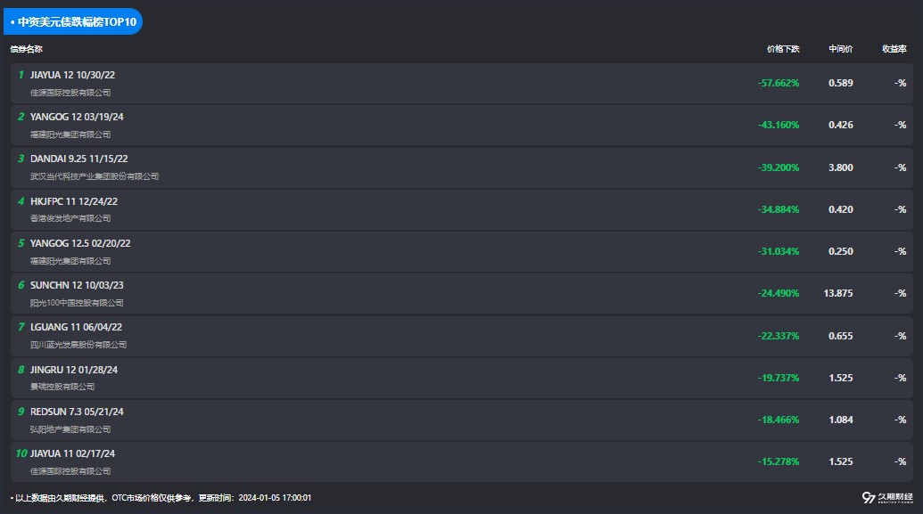This screenshot has width=923, height=514.
Task: Click issuer name 武汉当代科技产业集团股份有限公司
Action: click(x=95, y=176)
